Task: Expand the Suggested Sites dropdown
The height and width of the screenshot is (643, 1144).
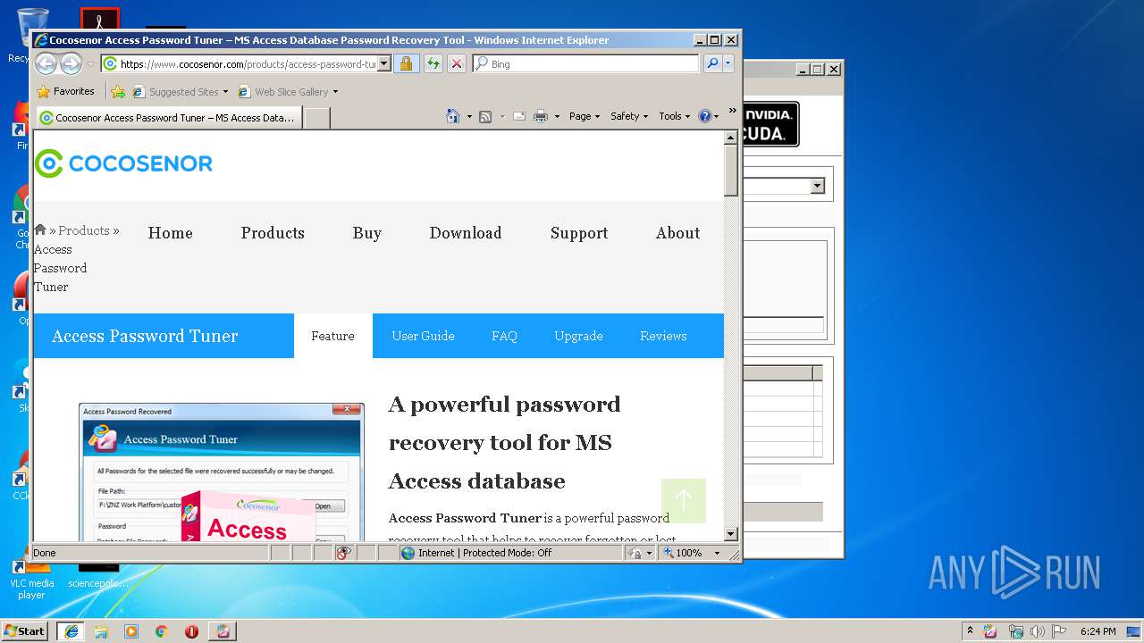Action: coord(225,92)
